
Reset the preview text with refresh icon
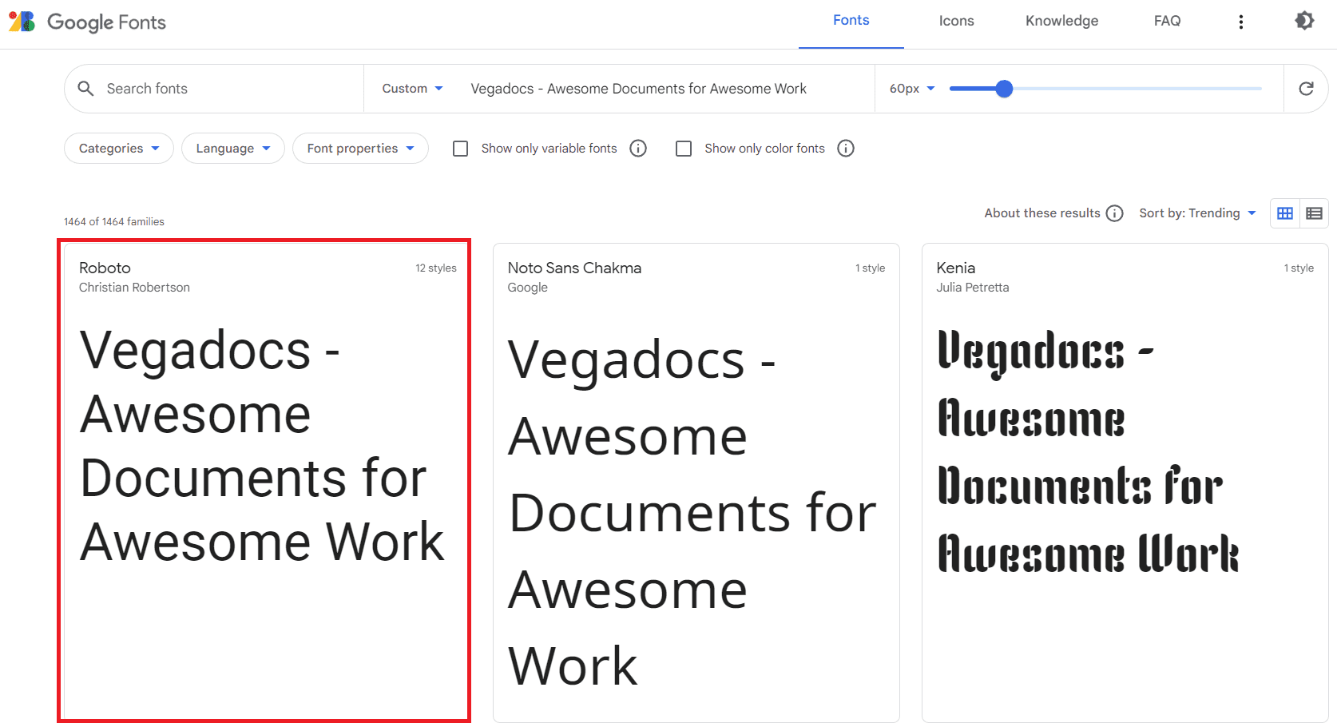coord(1306,89)
